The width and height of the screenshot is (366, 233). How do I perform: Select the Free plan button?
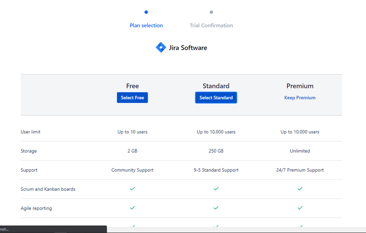(132, 98)
